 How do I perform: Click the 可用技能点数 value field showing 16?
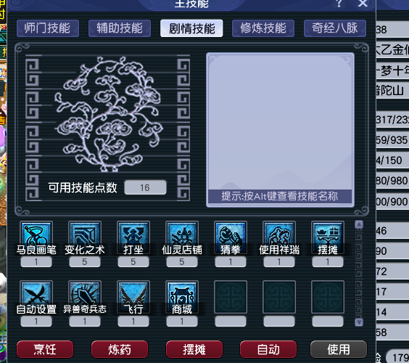tap(145, 187)
